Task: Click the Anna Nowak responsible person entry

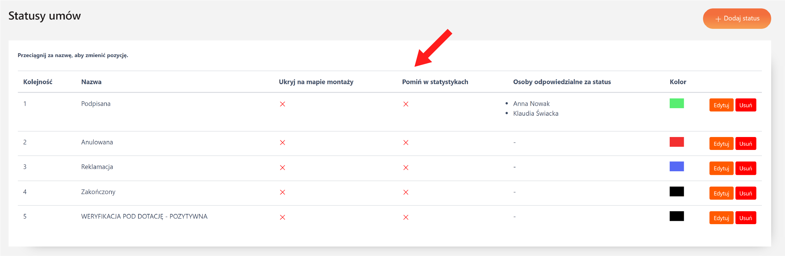Action: tap(531, 104)
